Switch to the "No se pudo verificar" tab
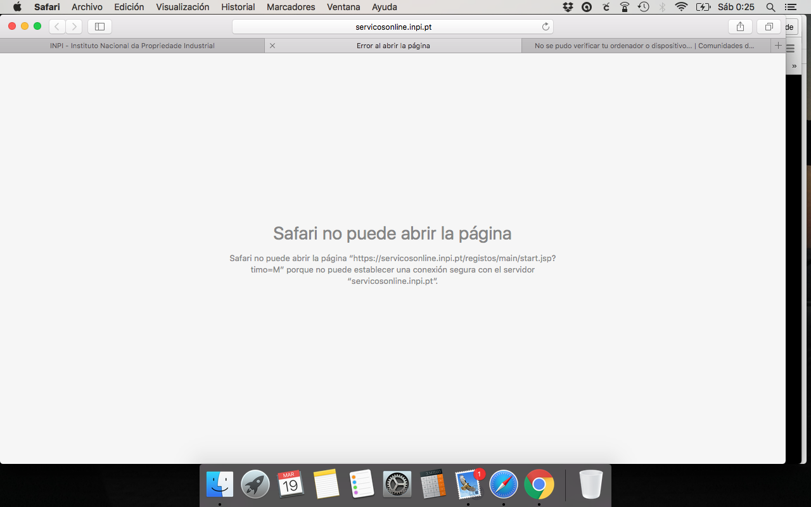The image size is (811, 507). [646, 46]
